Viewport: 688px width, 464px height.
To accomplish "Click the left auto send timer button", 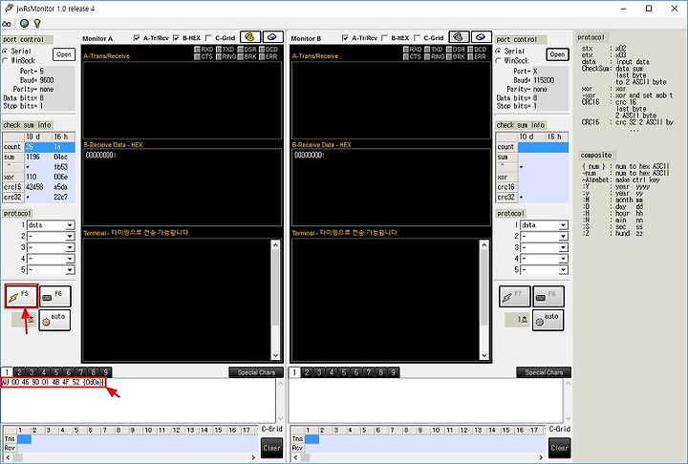I will pyautogui.click(x=54, y=320).
